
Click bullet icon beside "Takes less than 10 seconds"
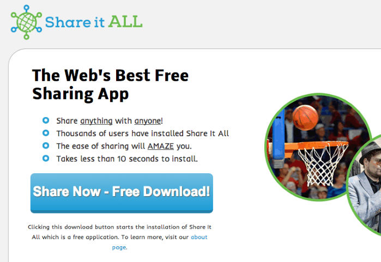pos(46,159)
